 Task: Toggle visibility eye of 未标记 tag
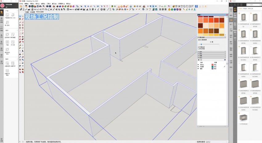[x=198, y=65]
